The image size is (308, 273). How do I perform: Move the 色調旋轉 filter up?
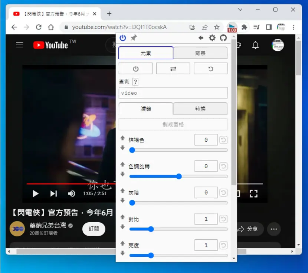click(x=122, y=164)
